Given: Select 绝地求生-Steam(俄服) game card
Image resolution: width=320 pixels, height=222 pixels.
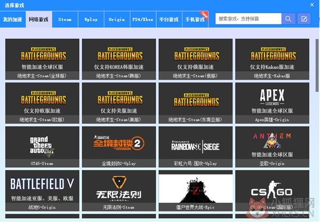Looking at the screenshot, I should [196, 59].
